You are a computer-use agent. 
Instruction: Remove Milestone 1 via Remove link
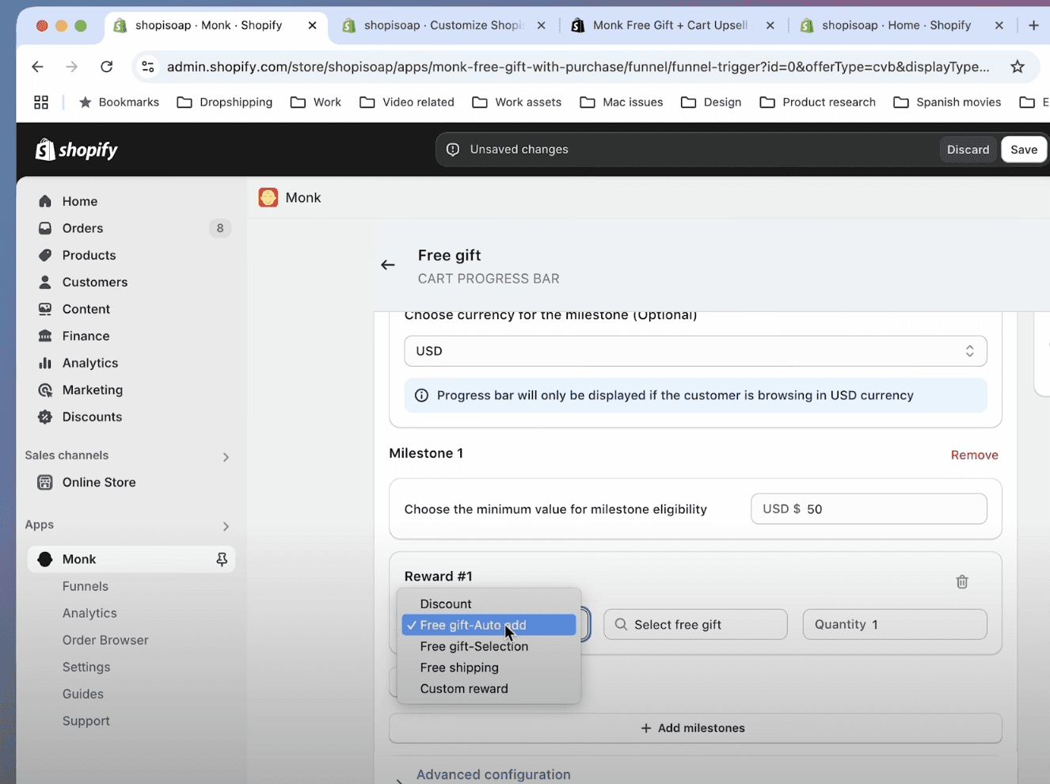coord(974,455)
